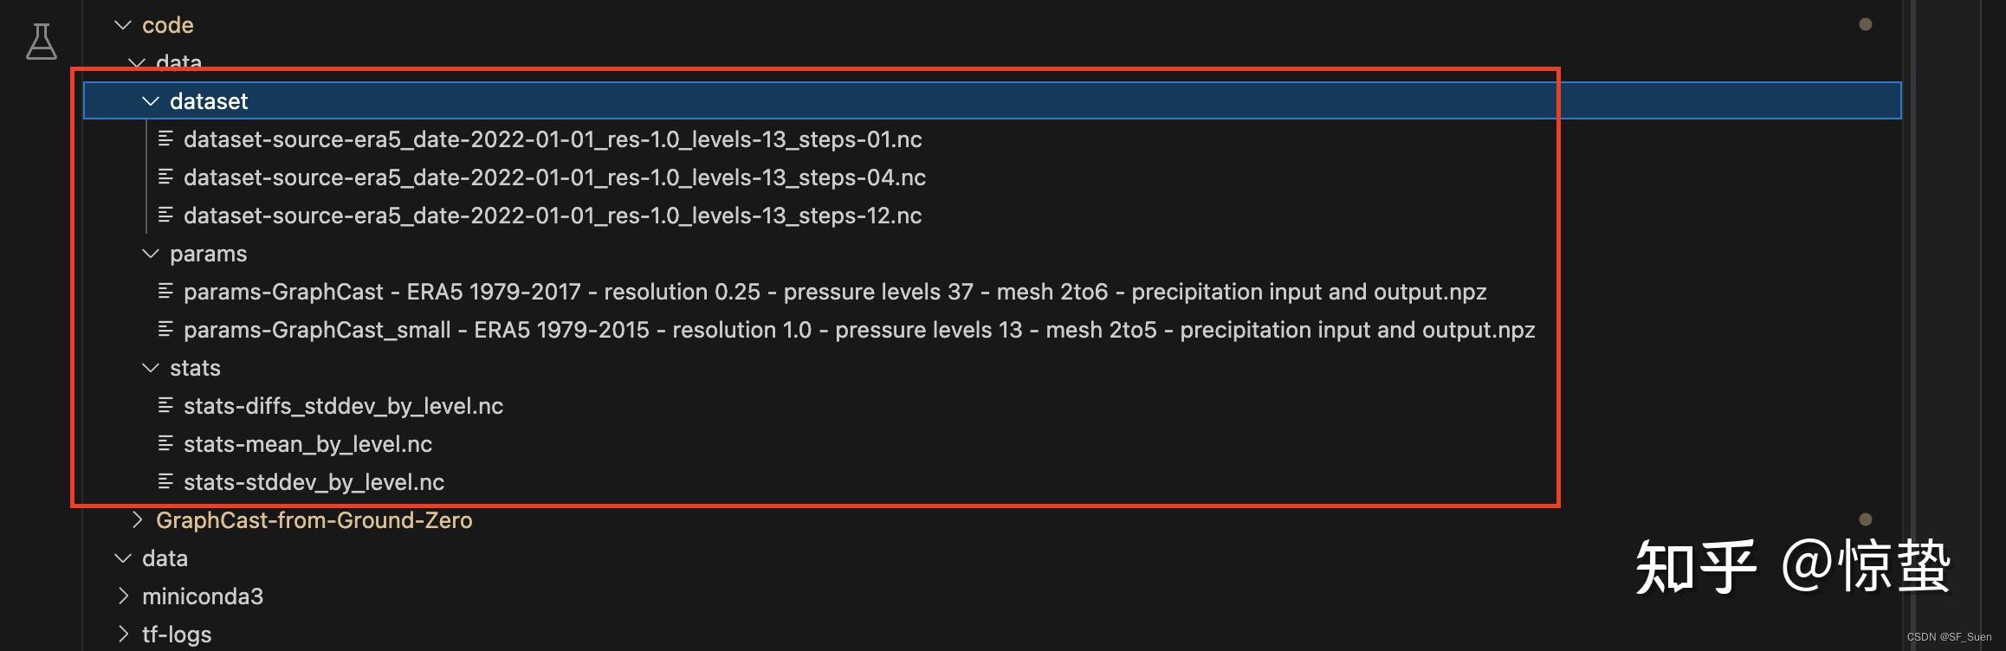The height and width of the screenshot is (651, 2006).
Task: Collapse the top-level code folder
Action: (123, 25)
